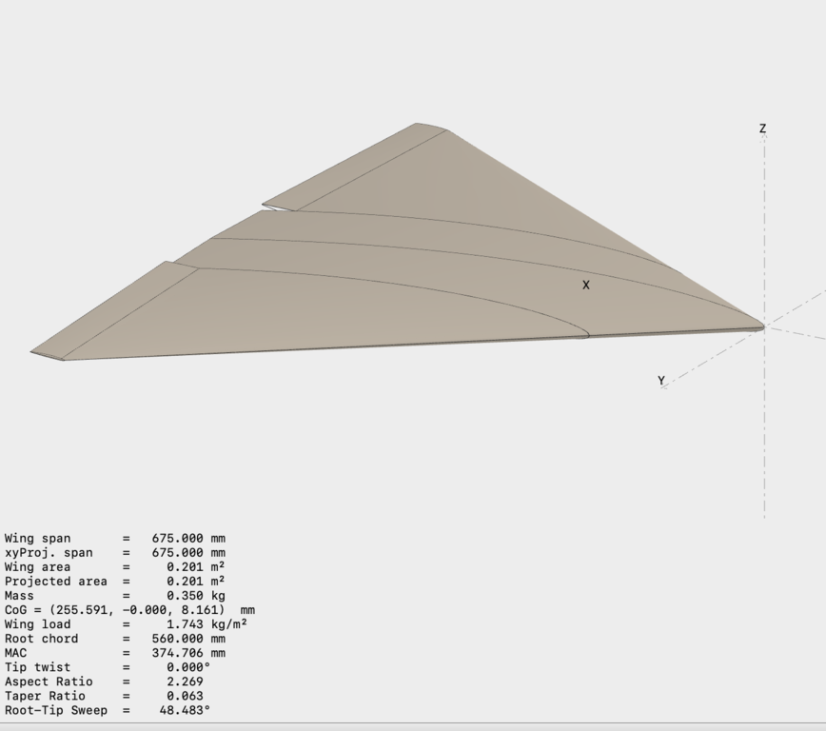Select the wing nose at the axis origin
826x731 pixels.
click(760, 327)
